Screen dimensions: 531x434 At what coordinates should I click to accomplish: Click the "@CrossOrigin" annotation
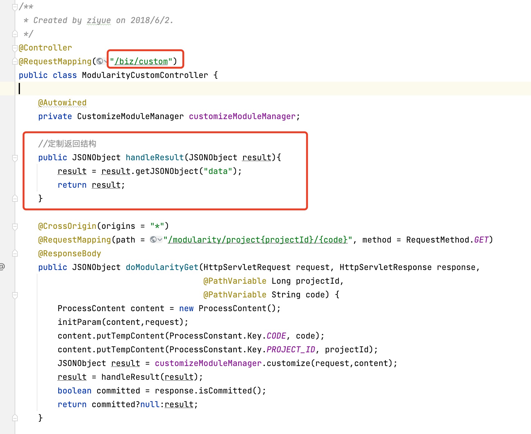pos(67,226)
